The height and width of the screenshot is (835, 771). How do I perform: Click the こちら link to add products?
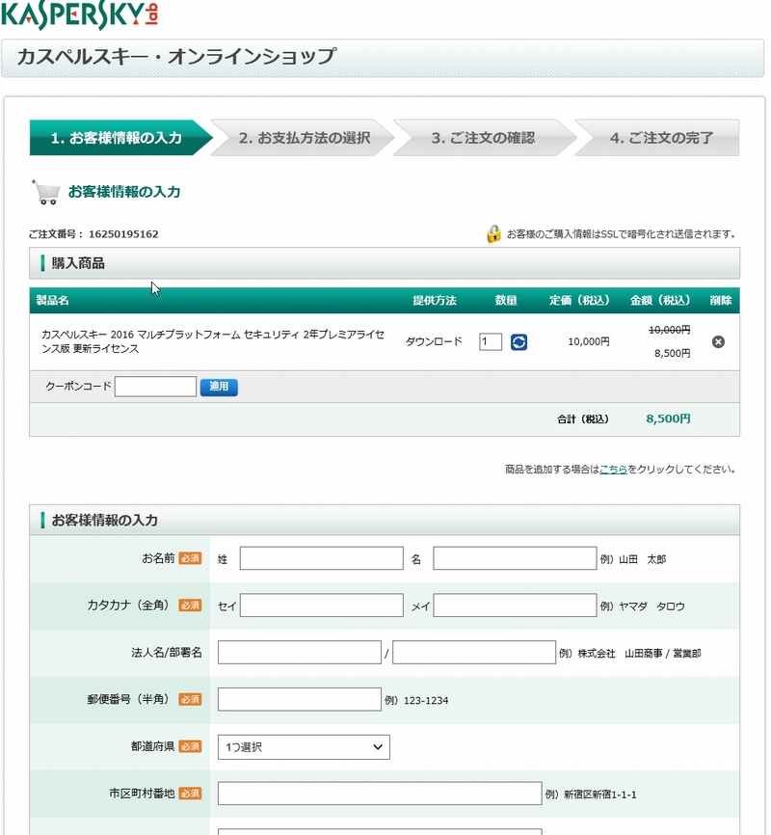point(613,470)
